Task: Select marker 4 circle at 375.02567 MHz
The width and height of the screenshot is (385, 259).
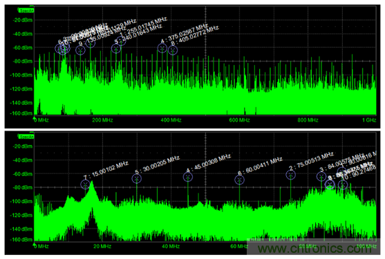Action: [162, 48]
